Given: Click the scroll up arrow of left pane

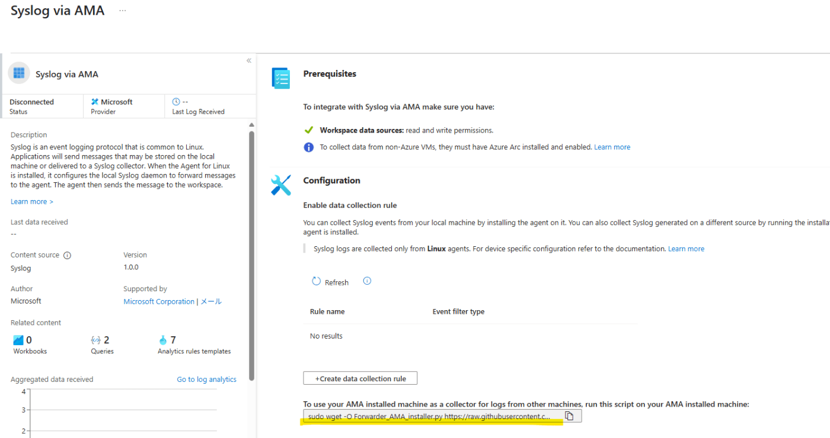Looking at the screenshot, I should pos(251,125).
